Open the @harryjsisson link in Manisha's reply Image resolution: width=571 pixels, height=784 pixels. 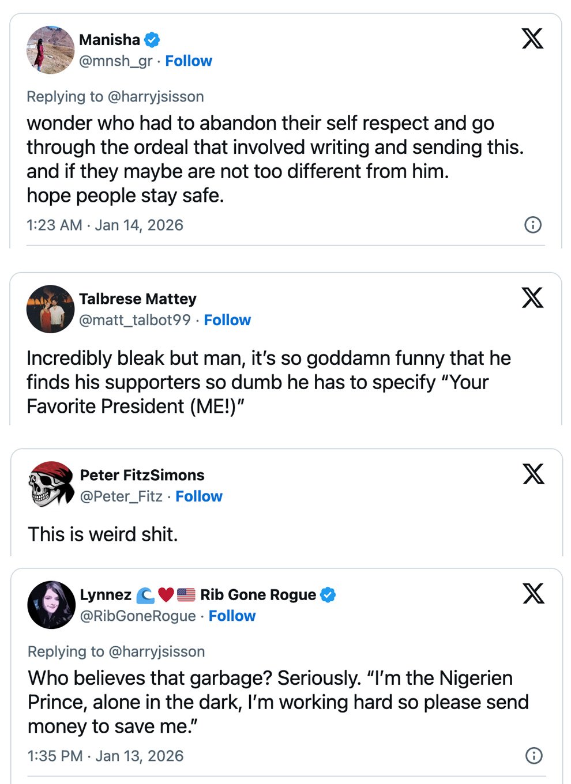pyautogui.click(x=156, y=97)
